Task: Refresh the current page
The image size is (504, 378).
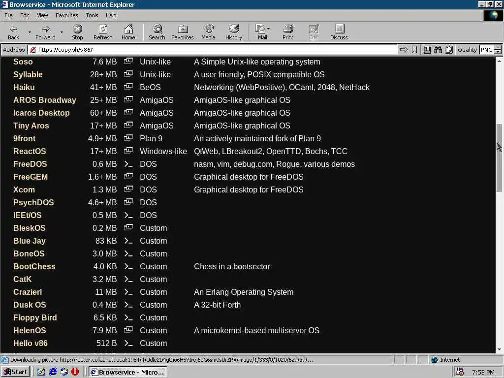Action: click(x=103, y=32)
